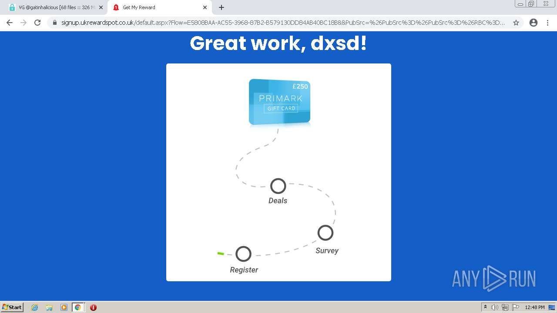Click the 'Great work, dxsd!' heading
The image size is (557, 313).
coord(278,43)
